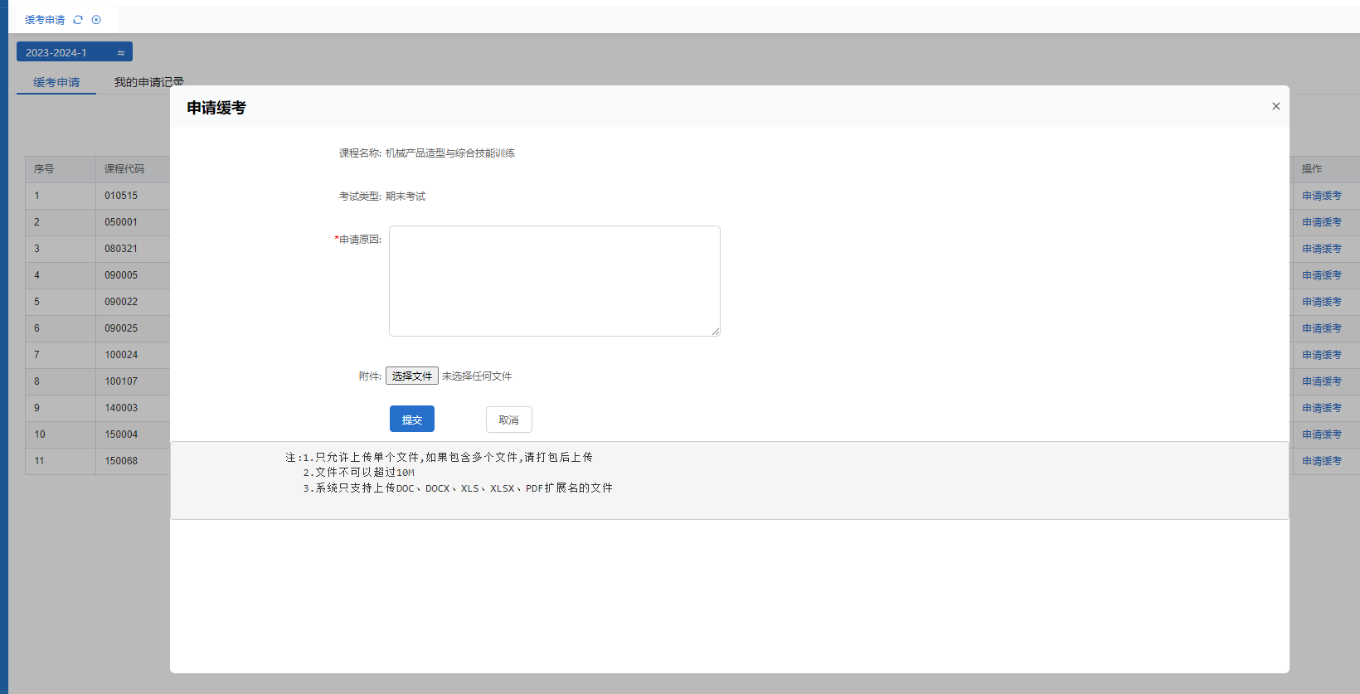The height and width of the screenshot is (694, 1360).
Task: Click the 操作 column header
Action: (1312, 169)
